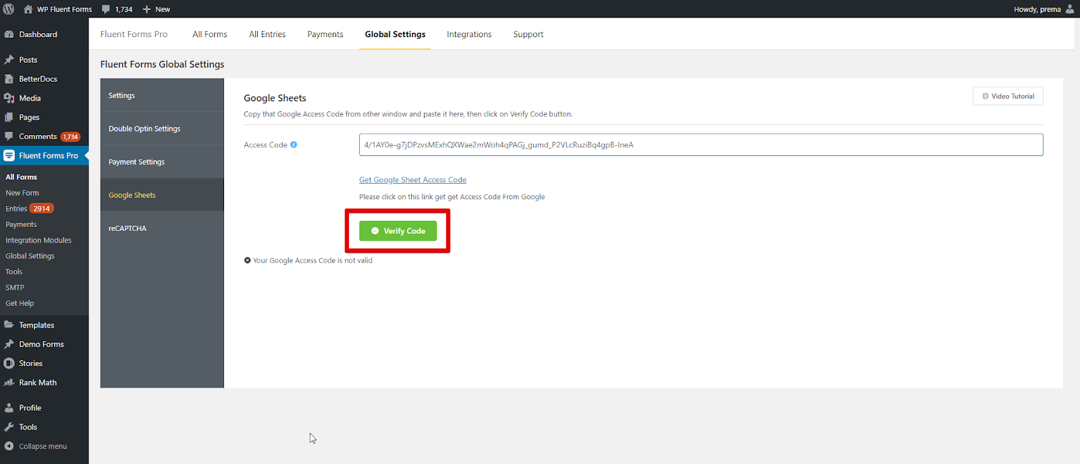Click the WordPress logo icon
Viewport: 1080px width, 464px height.
click(x=9, y=9)
